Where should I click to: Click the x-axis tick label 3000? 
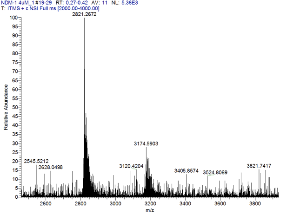115,203
